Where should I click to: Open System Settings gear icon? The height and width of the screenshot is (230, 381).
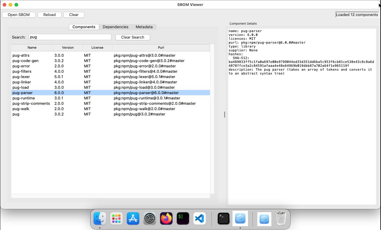pyautogui.click(x=150, y=219)
